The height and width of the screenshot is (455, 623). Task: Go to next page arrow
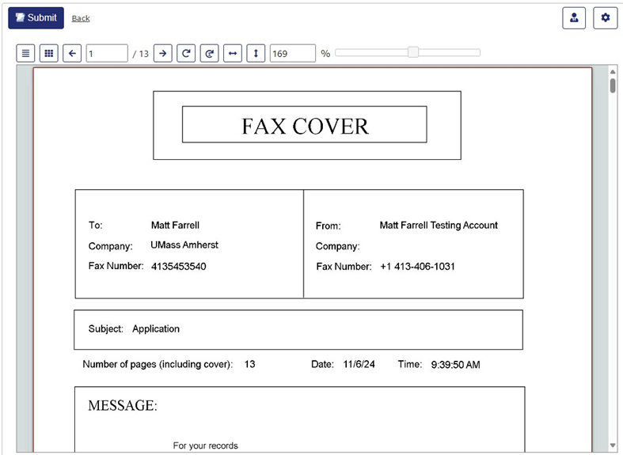(x=163, y=53)
